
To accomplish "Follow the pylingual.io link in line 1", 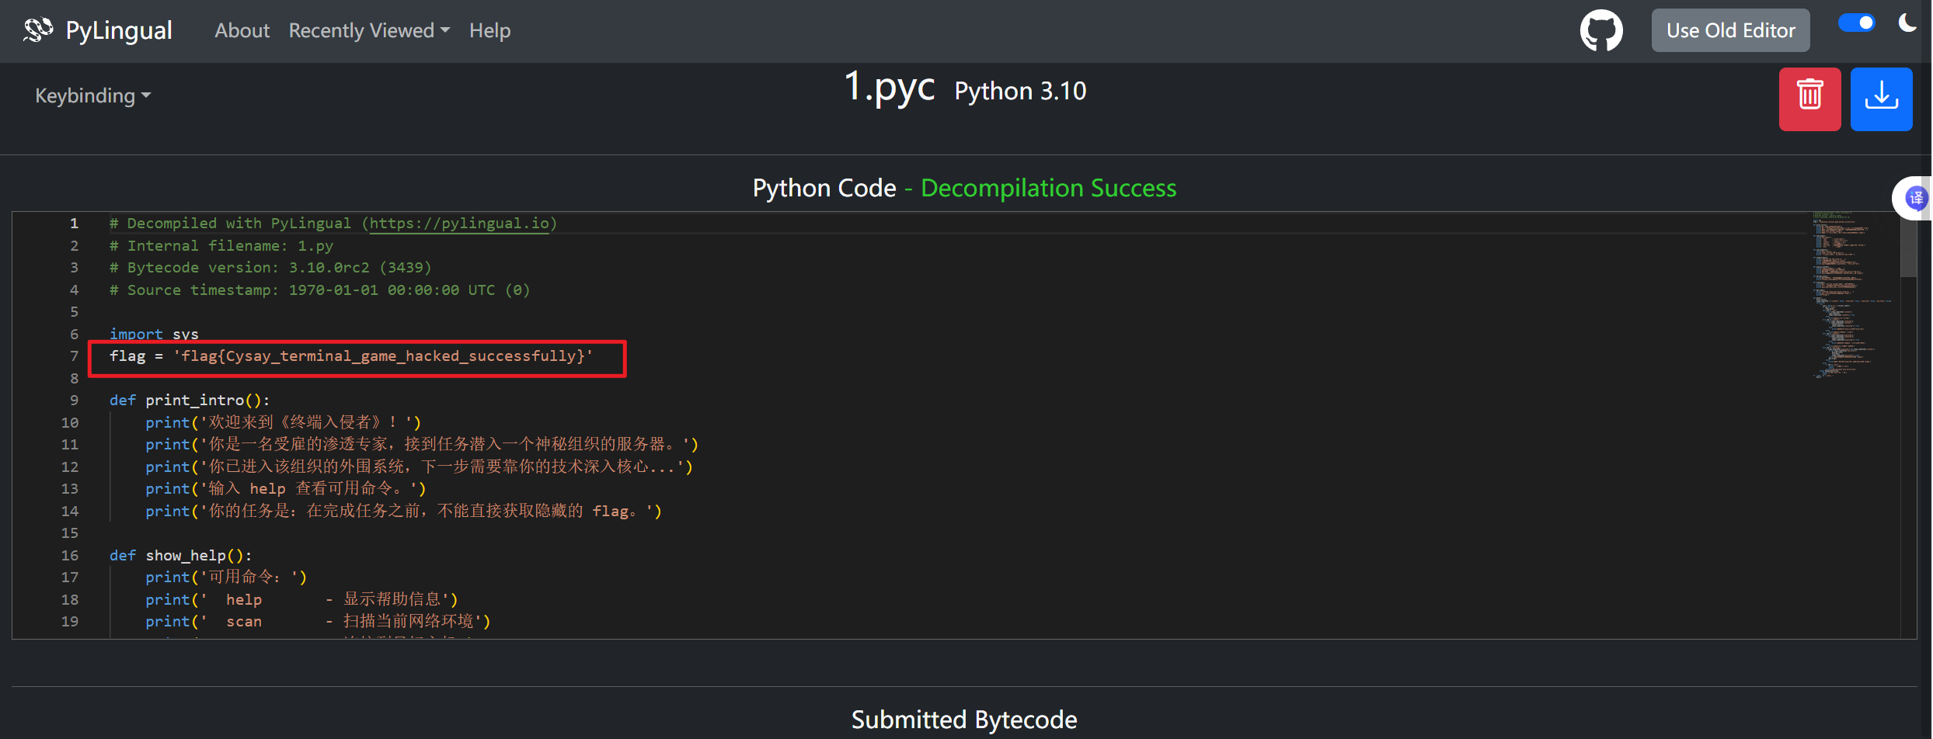I will click(459, 224).
